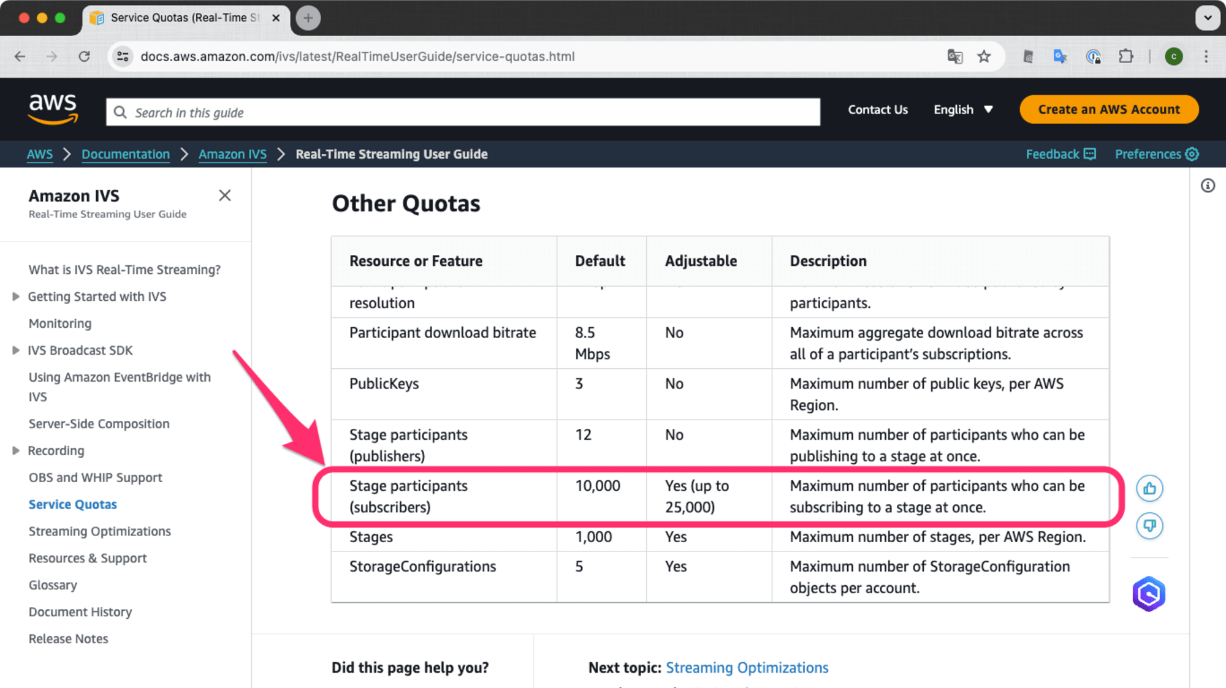
Task: Open the purple hexagon assistant icon
Action: (1149, 594)
